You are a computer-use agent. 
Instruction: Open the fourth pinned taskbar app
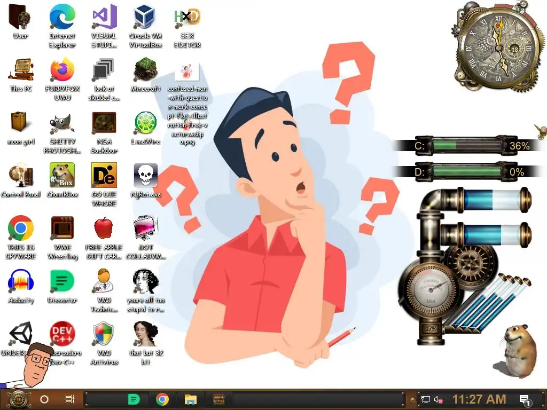[218, 399]
